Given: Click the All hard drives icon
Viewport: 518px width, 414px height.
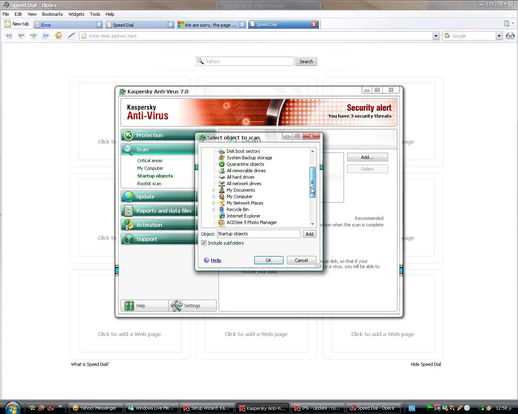Looking at the screenshot, I should pos(221,177).
